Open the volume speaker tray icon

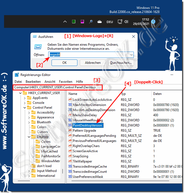click(x=126, y=22)
